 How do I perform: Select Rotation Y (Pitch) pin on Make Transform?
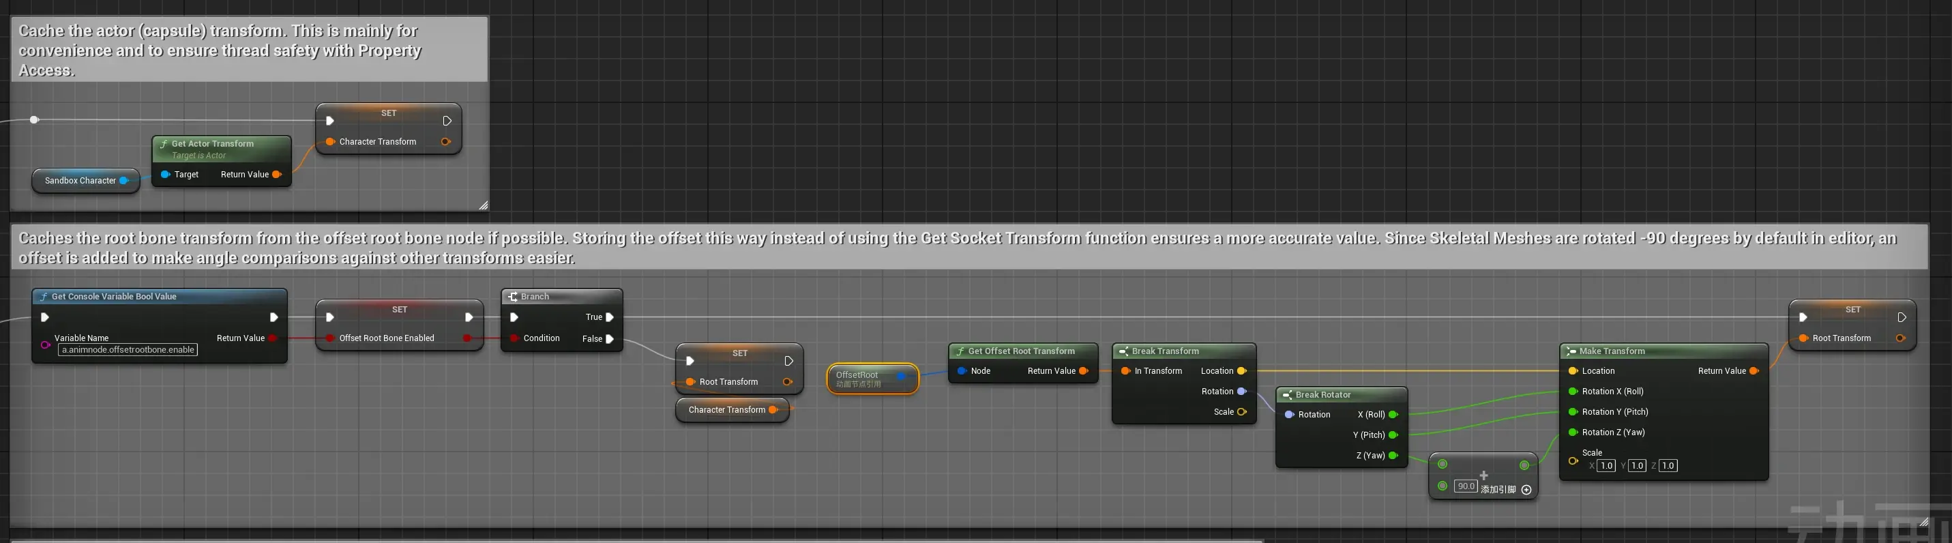pos(1573,412)
